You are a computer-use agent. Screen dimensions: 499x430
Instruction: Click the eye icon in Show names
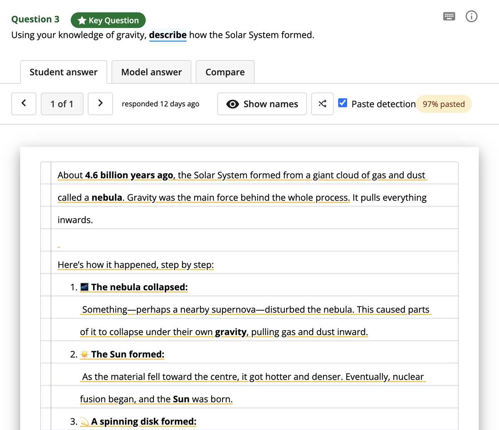pos(232,104)
